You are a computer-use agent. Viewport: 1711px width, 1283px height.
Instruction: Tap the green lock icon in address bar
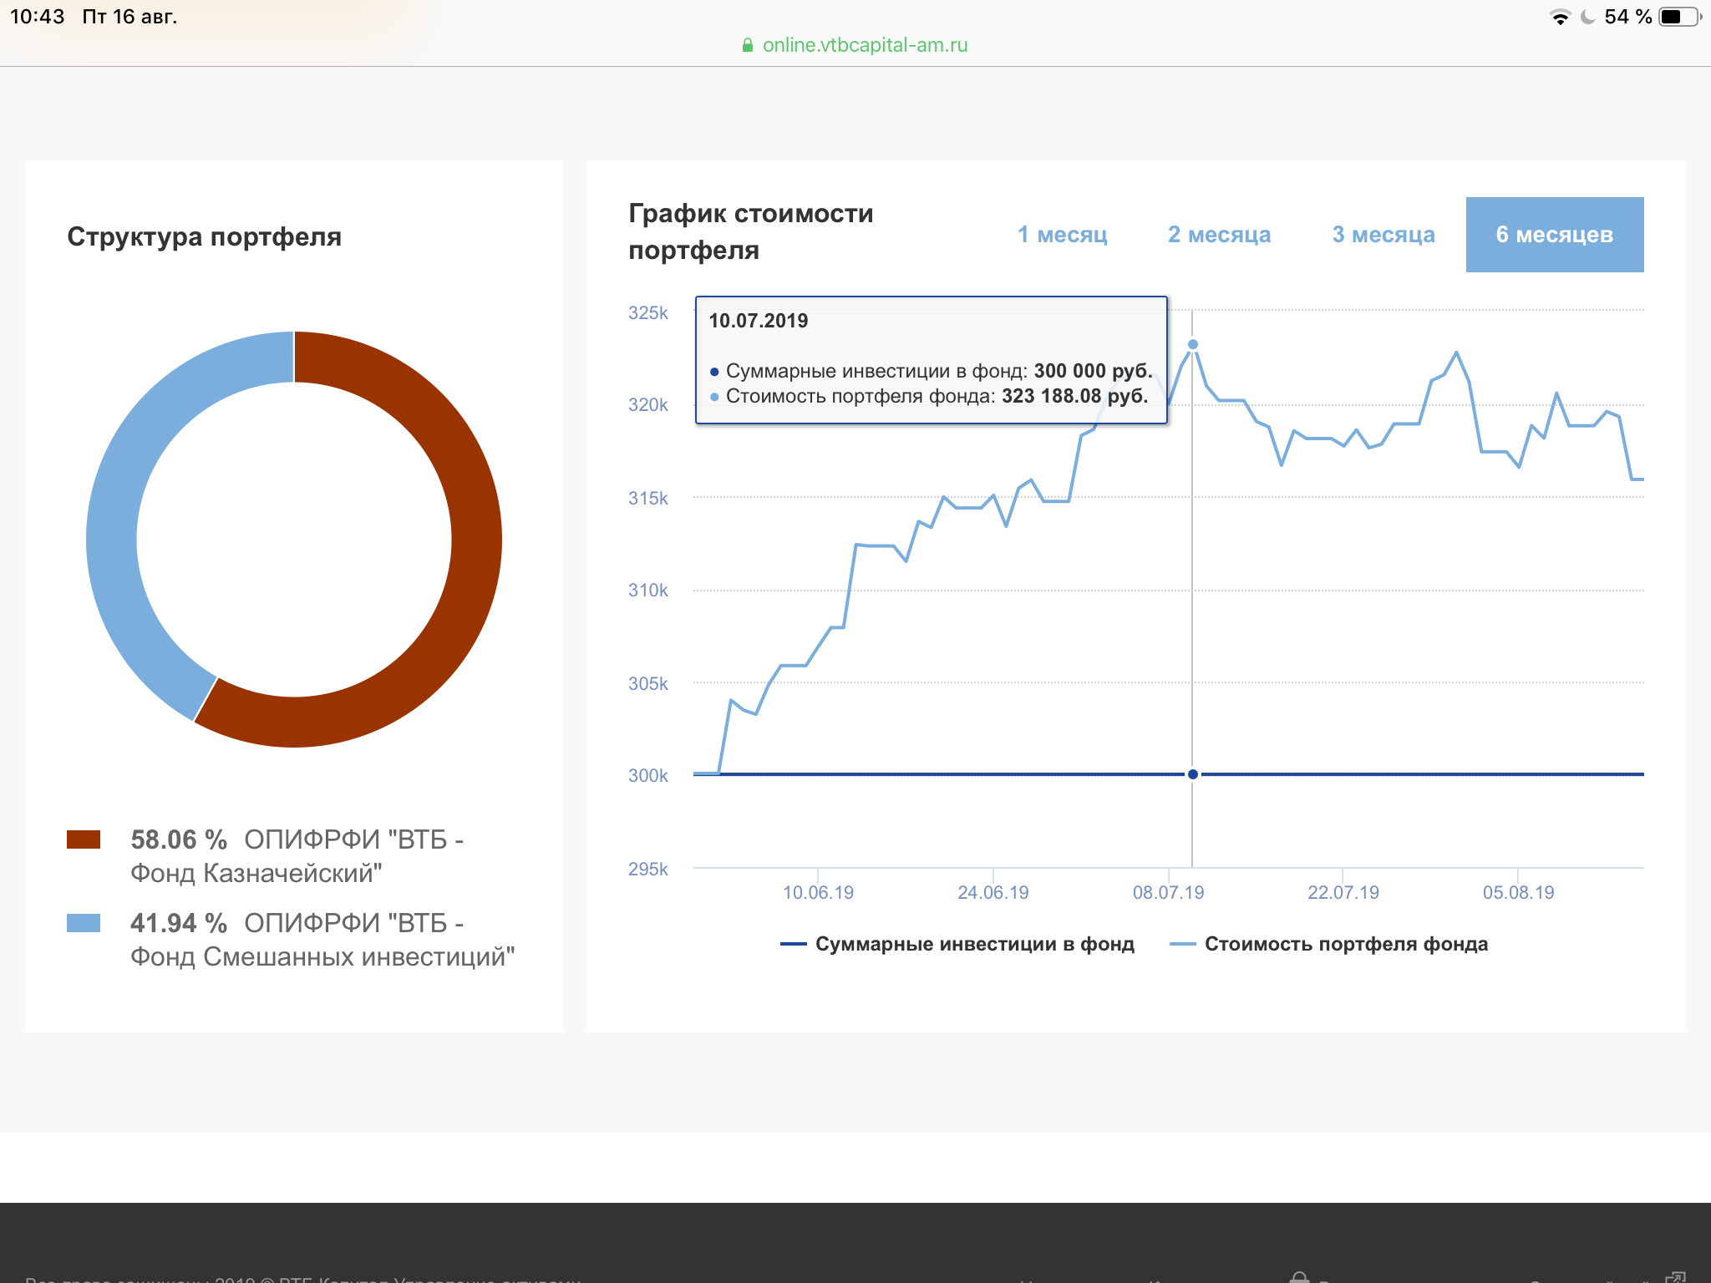tap(748, 45)
